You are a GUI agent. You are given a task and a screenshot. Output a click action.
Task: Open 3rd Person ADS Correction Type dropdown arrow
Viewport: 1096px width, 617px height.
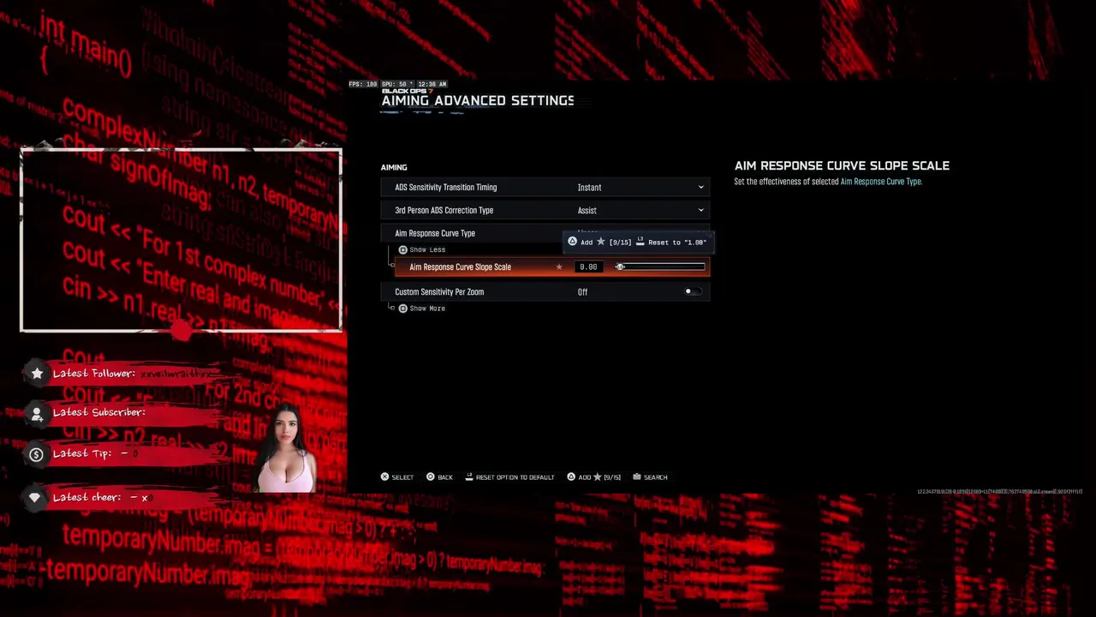click(x=700, y=210)
